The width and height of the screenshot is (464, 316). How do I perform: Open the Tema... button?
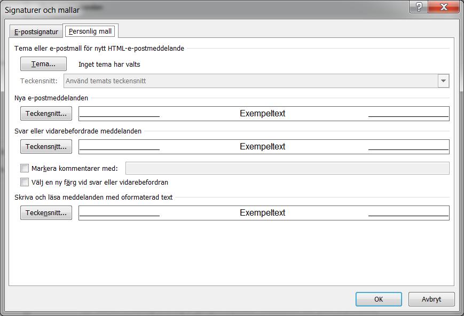coord(43,64)
